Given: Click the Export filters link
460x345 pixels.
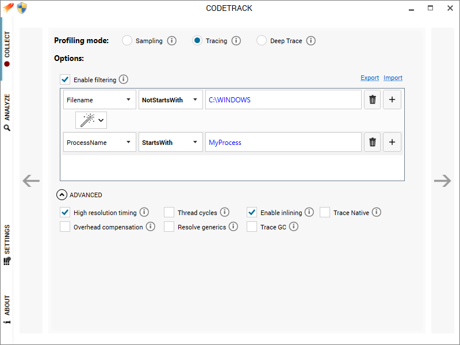Looking at the screenshot, I should click(x=370, y=78).
